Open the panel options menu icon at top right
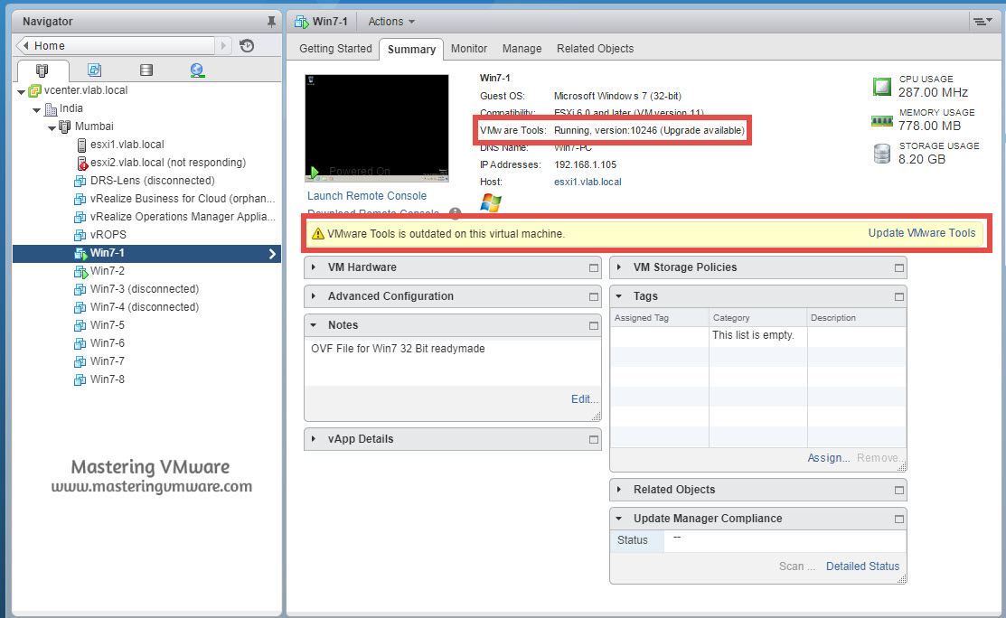The width and height of the screenshot is (1006, 618). click(982, 22)
